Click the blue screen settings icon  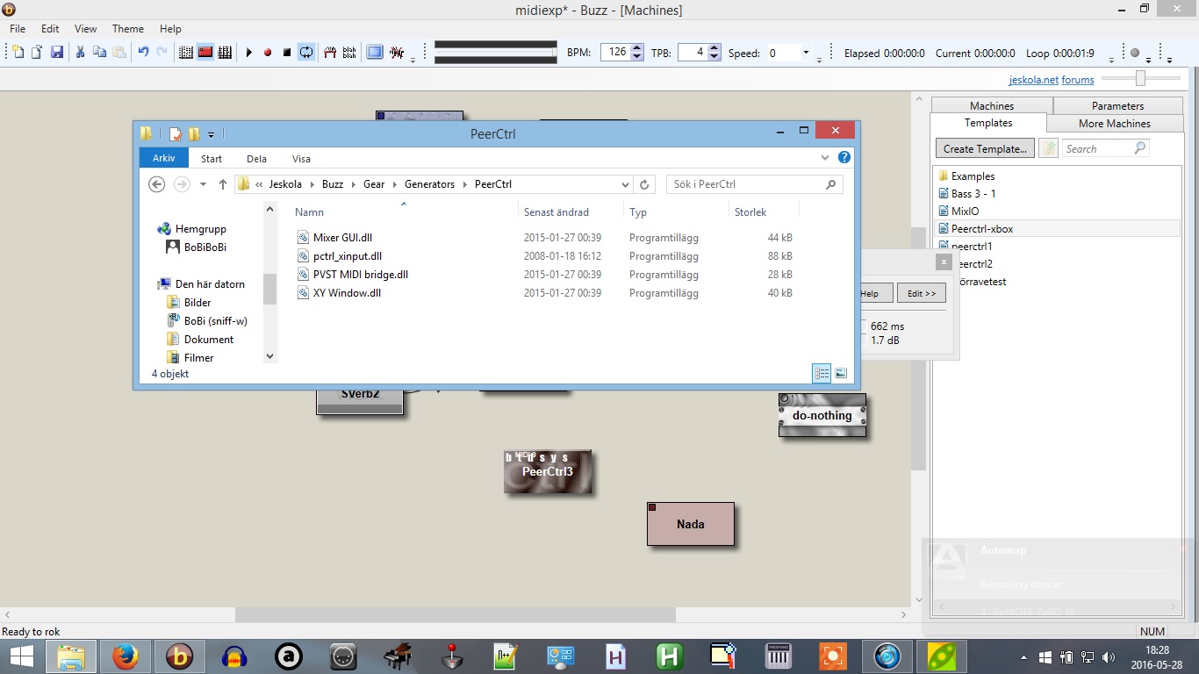coord(375,53)
